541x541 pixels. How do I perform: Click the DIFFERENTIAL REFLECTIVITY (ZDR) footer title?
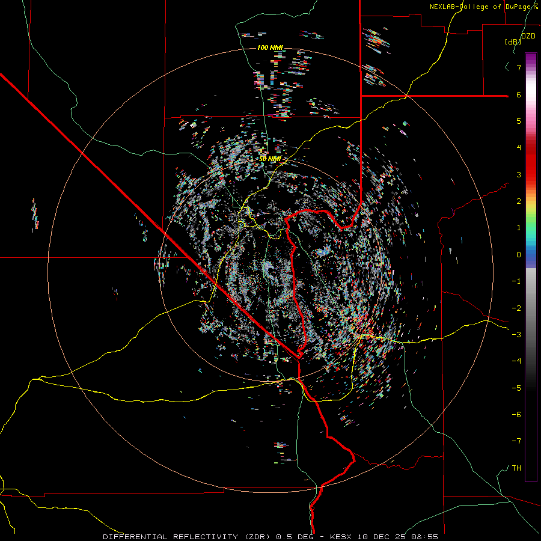point(188,537)
